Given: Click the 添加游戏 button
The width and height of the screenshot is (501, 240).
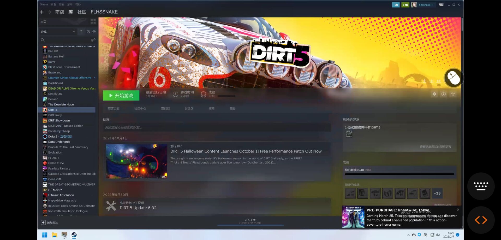Looking at the screenshot, I should [50, 223].
